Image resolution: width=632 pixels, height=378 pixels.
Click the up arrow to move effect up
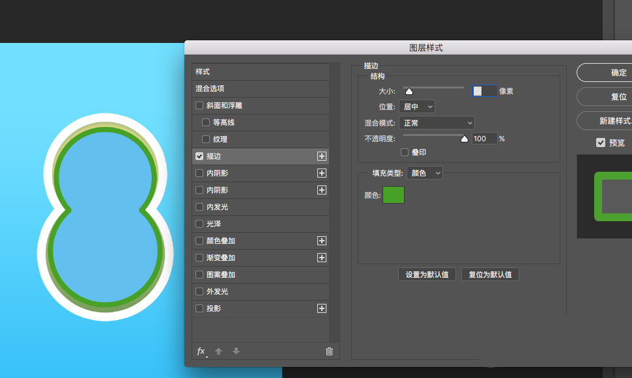click(218, 351)
